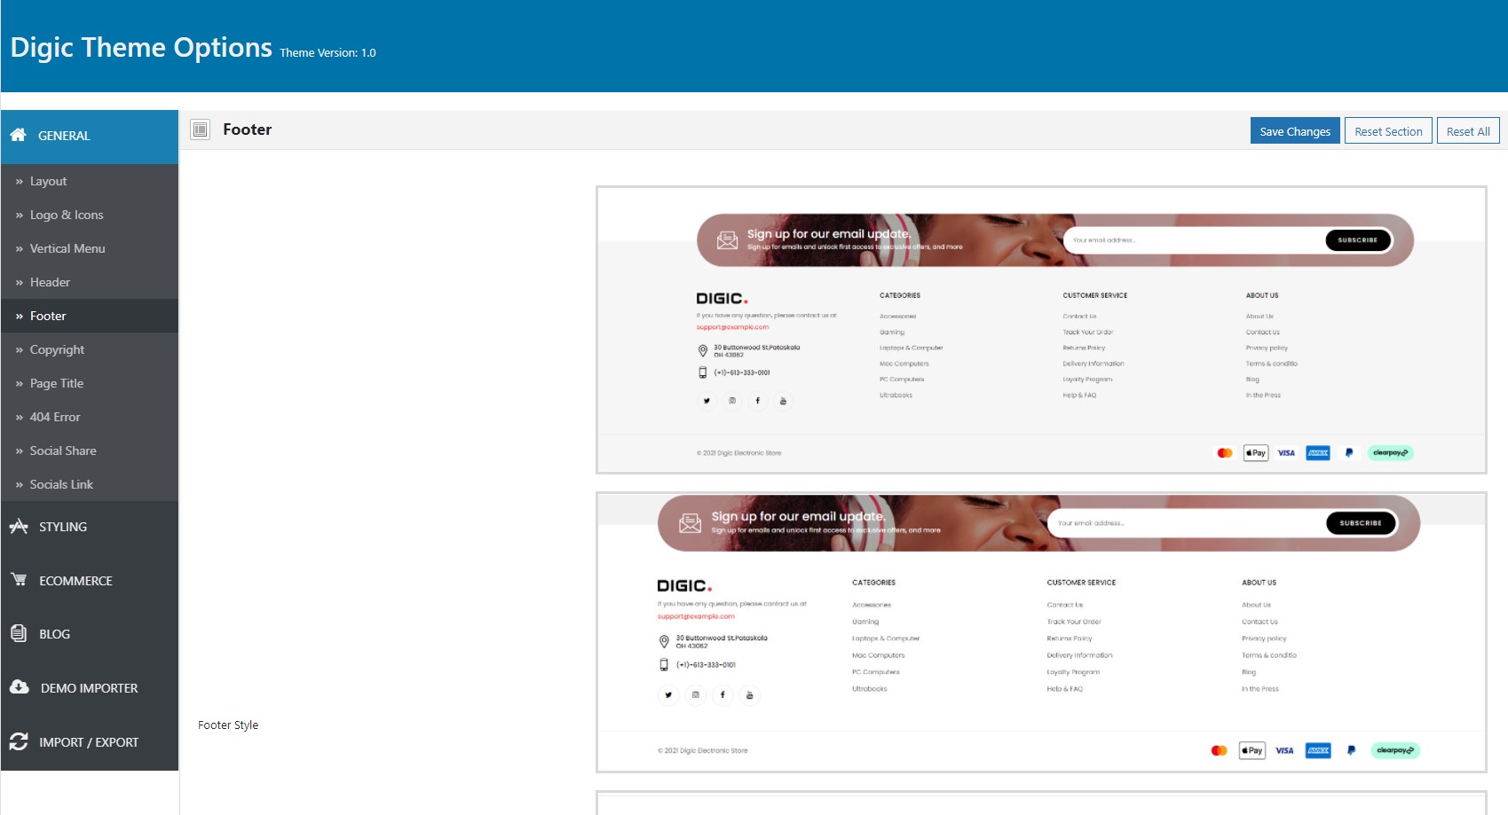Image resolution: width=1508 pixels, height=815 pixels.
Task: Click the Footer Style label
Action: click(228, 725)
